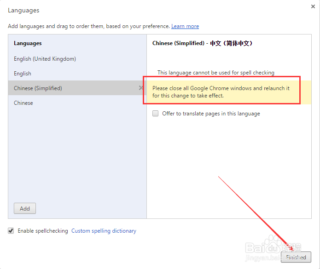This screenshot has width=320, height=269.
Task: Select the plain English language entry
Action: click(77, 74)
